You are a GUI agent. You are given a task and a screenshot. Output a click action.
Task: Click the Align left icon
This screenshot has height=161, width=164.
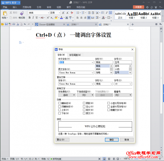pos(78,18)
